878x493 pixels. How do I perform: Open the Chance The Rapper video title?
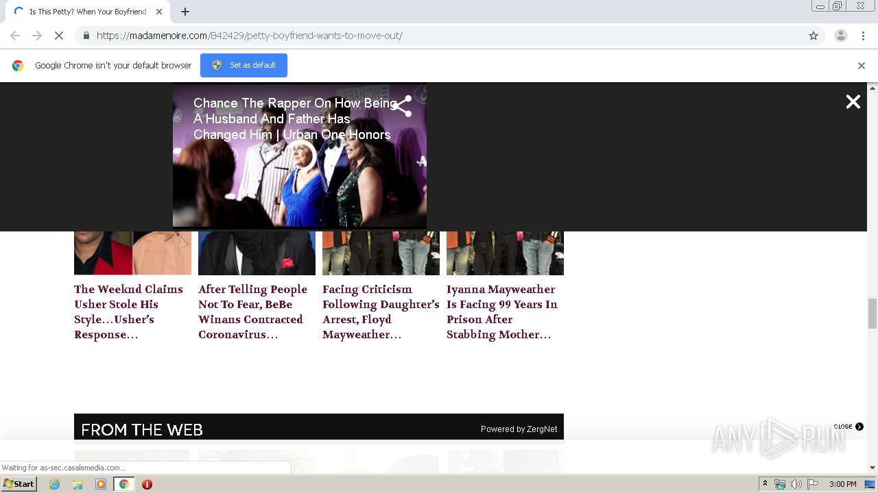[294, 119]
